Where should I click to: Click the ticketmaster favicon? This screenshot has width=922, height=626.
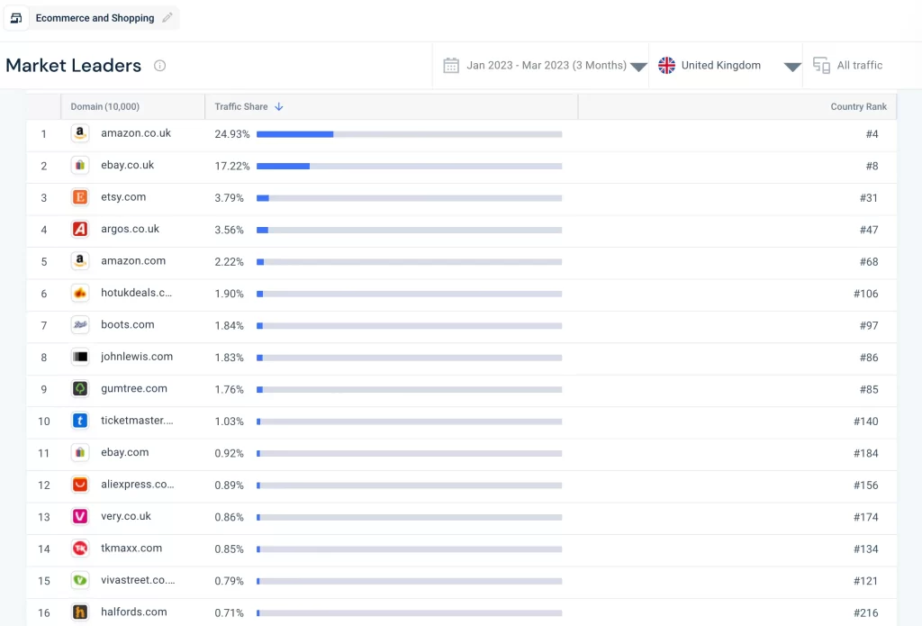click(80, 421)
